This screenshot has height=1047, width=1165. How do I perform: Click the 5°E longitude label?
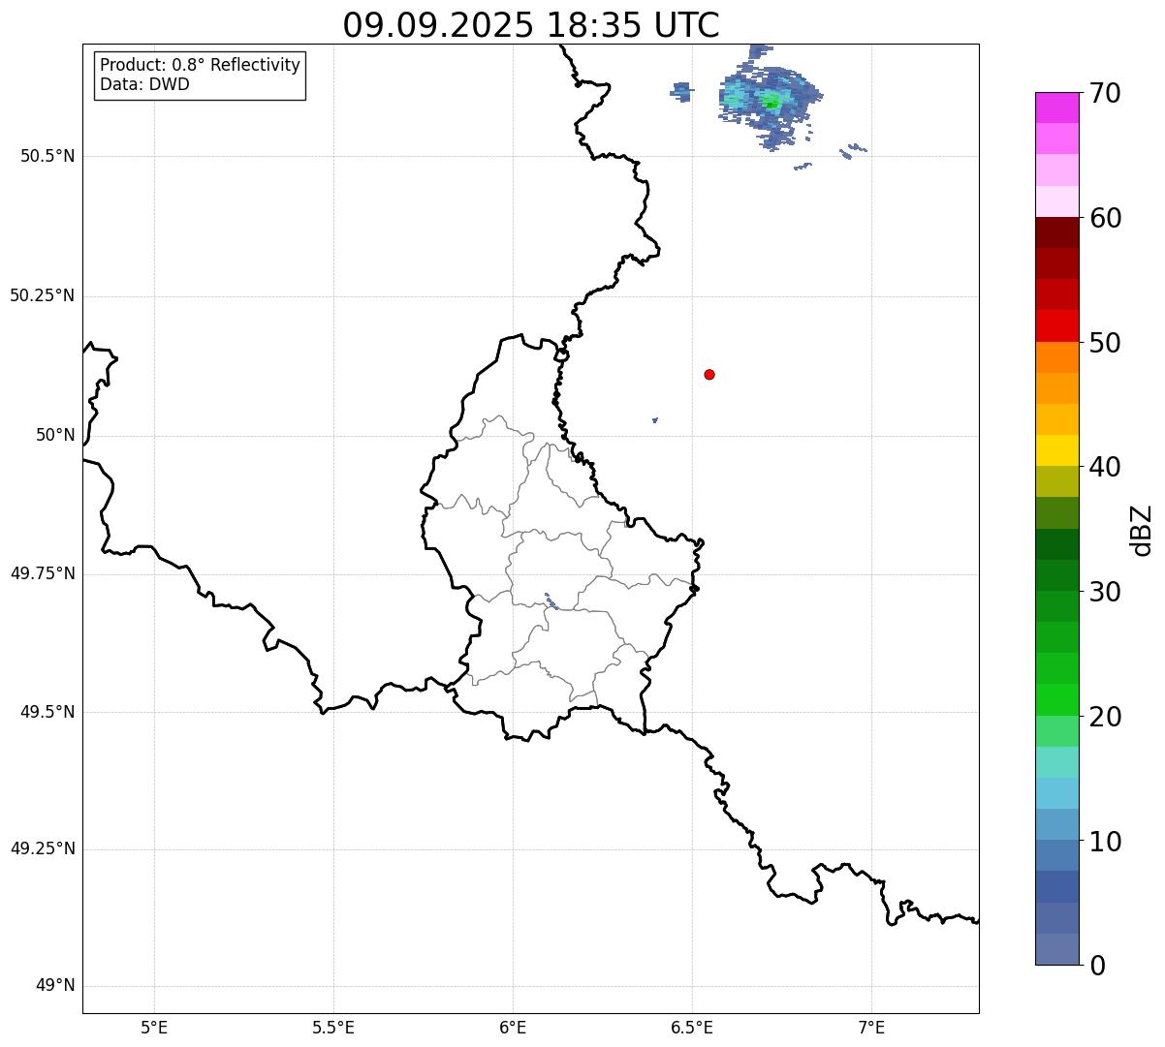(x=154, y=1027)
